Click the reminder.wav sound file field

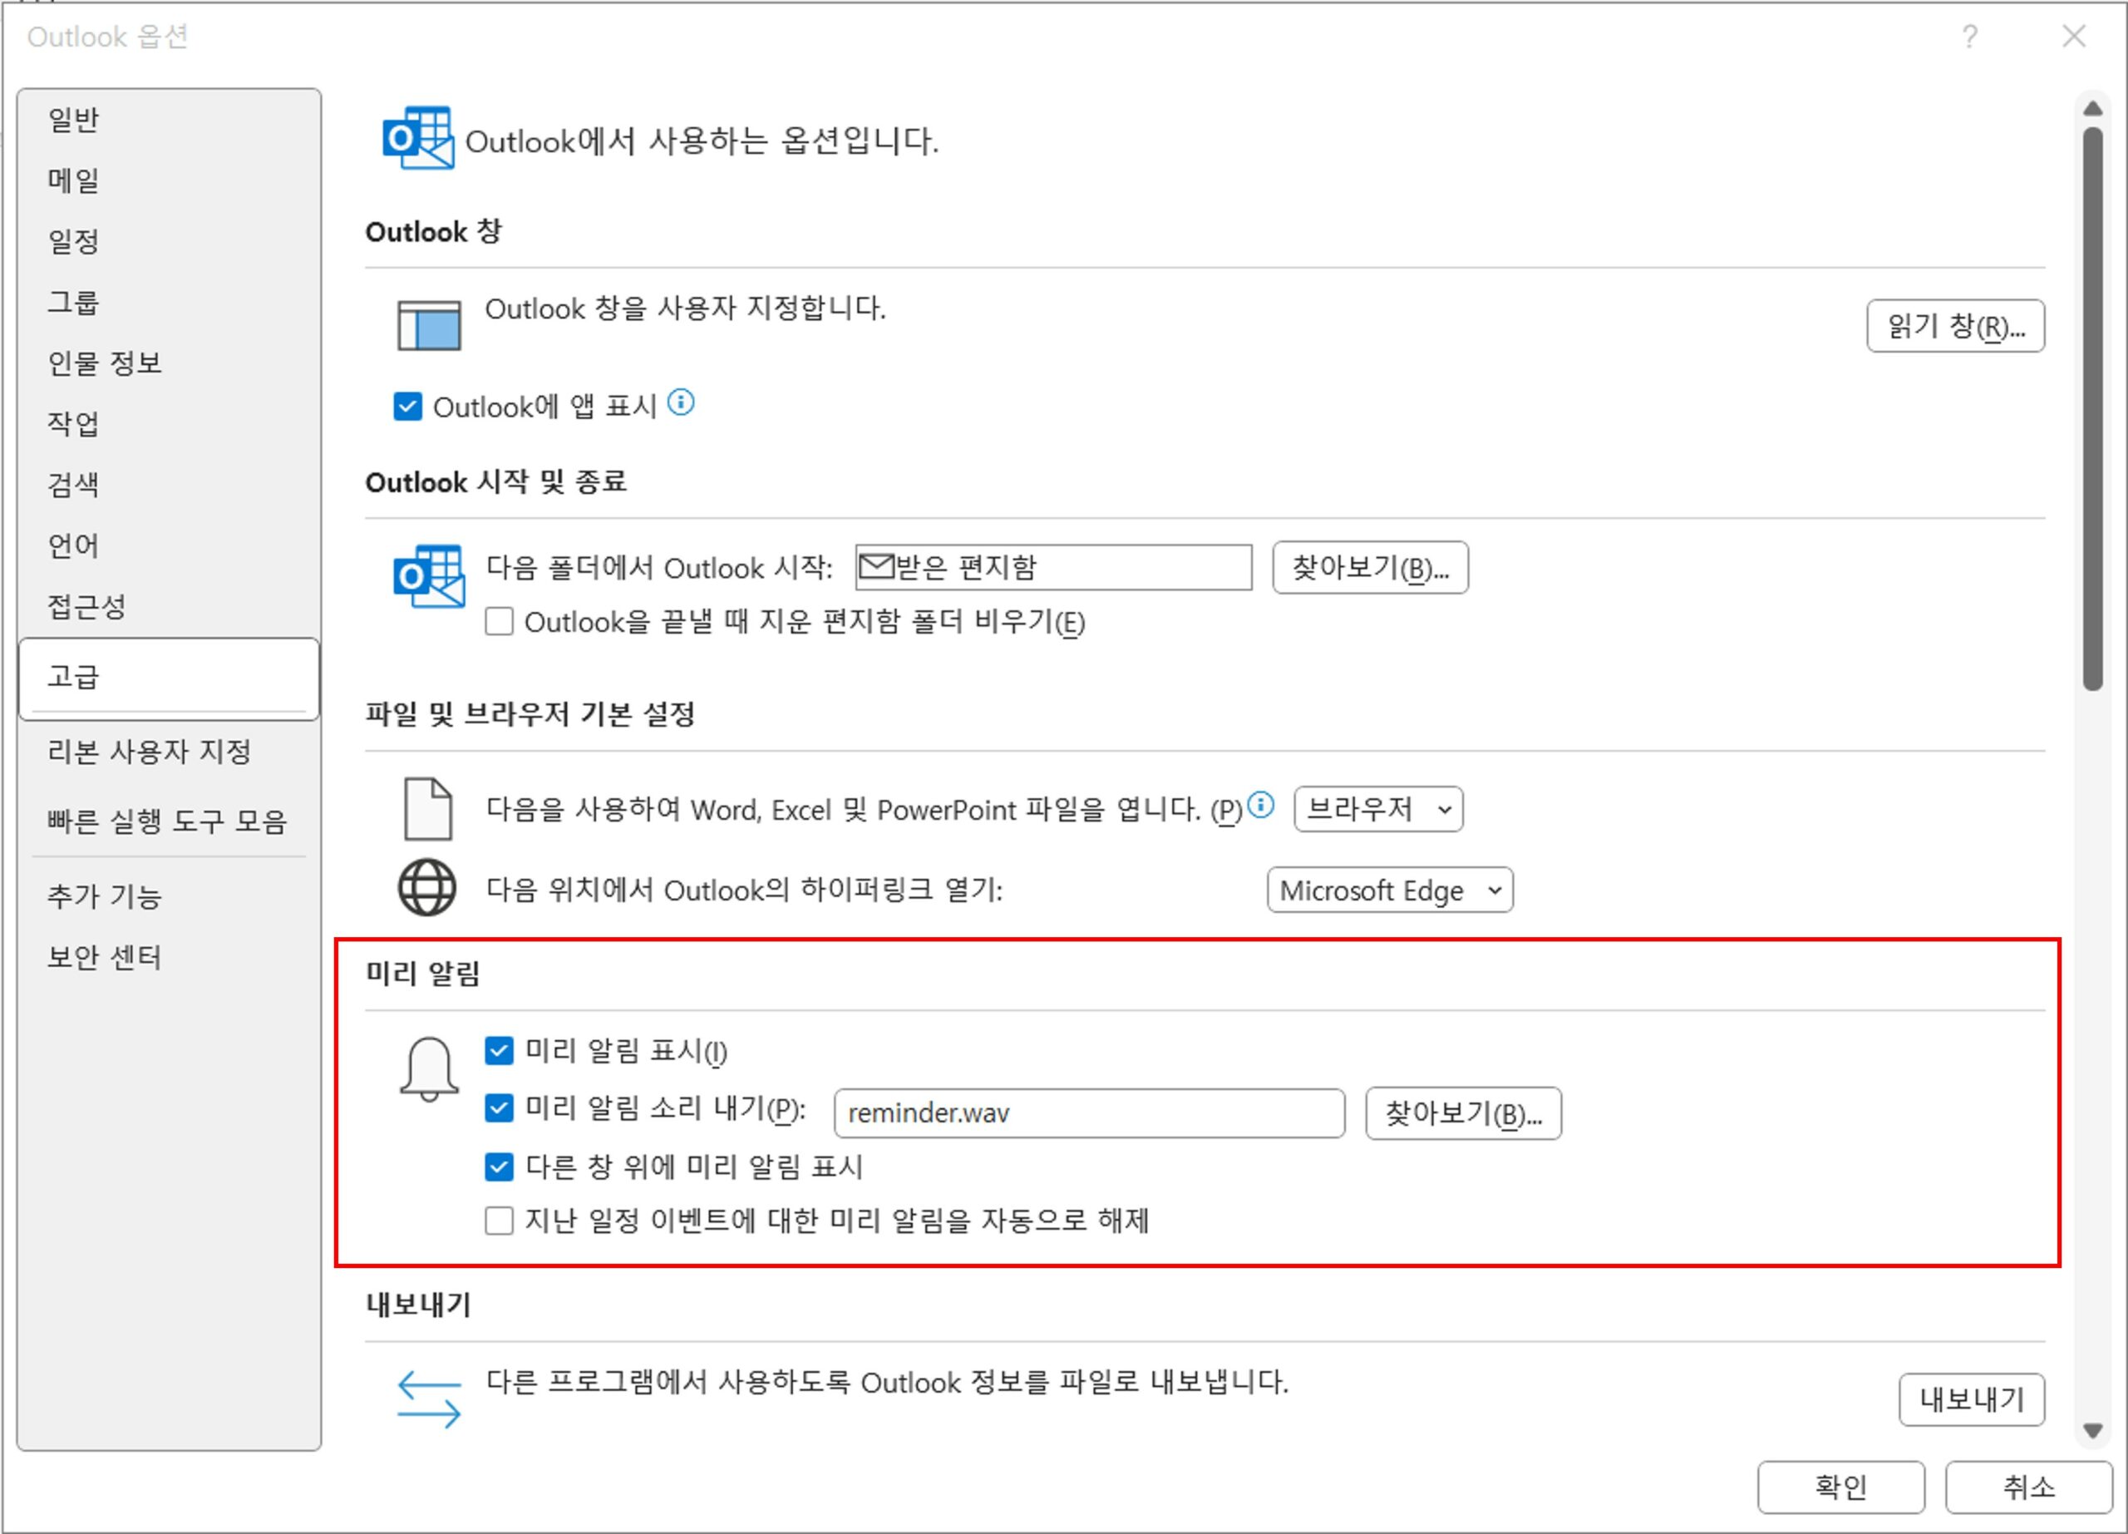[1088, 1112]
